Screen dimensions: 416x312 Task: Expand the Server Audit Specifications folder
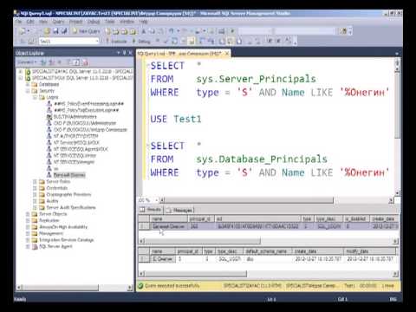click(35, 207)
